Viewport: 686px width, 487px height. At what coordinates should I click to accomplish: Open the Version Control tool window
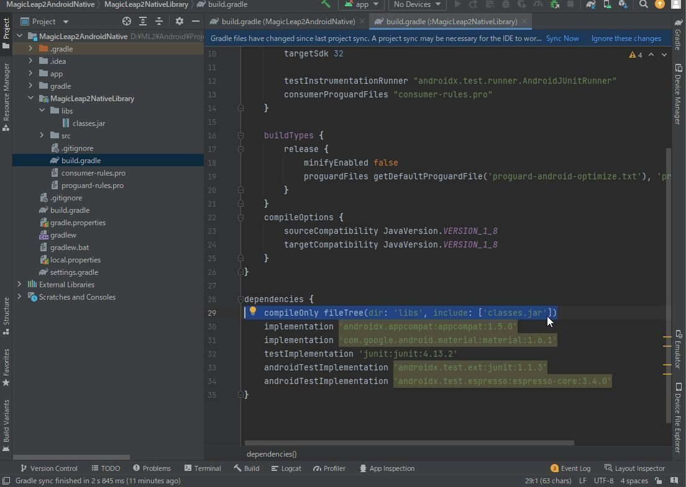pos(49,468)
